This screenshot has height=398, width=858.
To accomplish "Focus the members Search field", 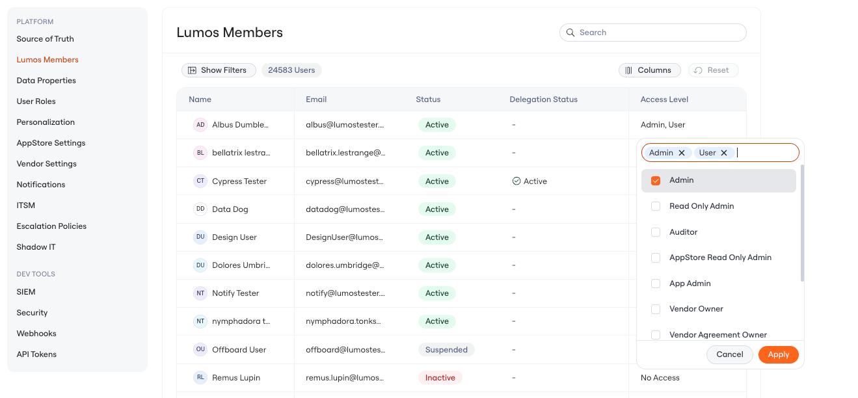I will 653,33.
